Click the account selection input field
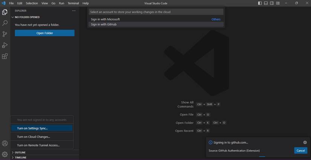 [x=156, y=12]
